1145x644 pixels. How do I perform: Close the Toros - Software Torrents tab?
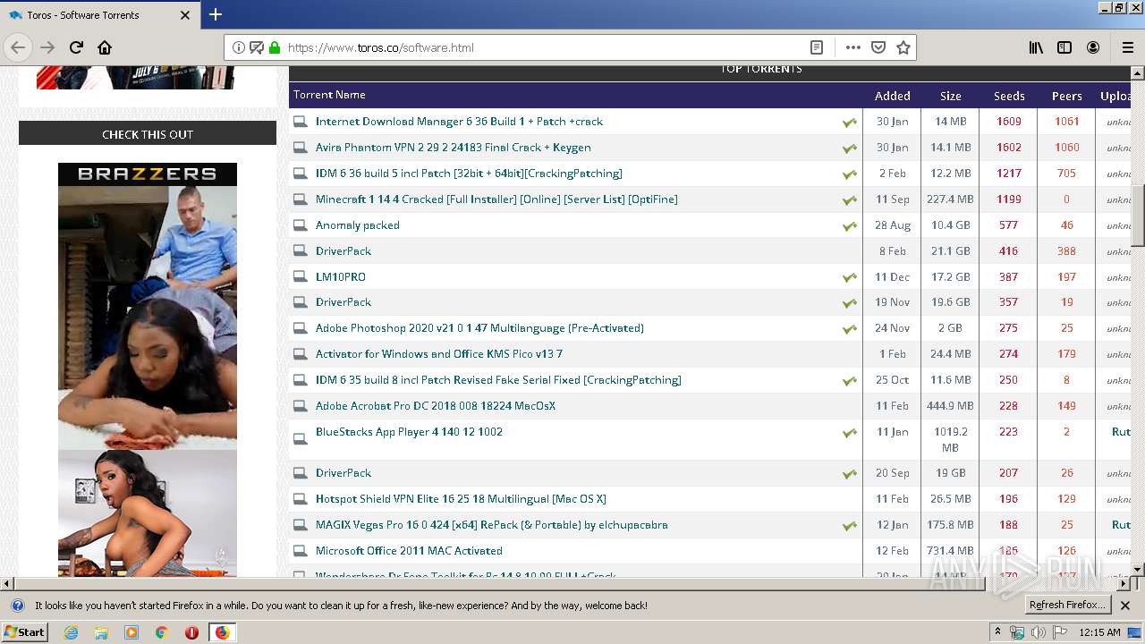coord(185,15)
